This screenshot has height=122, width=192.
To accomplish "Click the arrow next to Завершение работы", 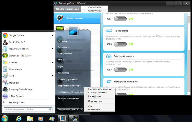I will [x=81, y=109].
